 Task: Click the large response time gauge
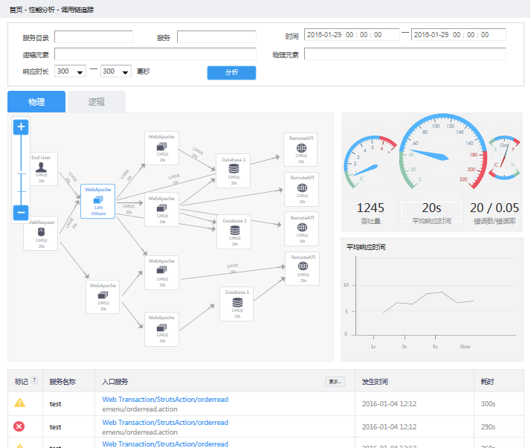click(443, 152)
